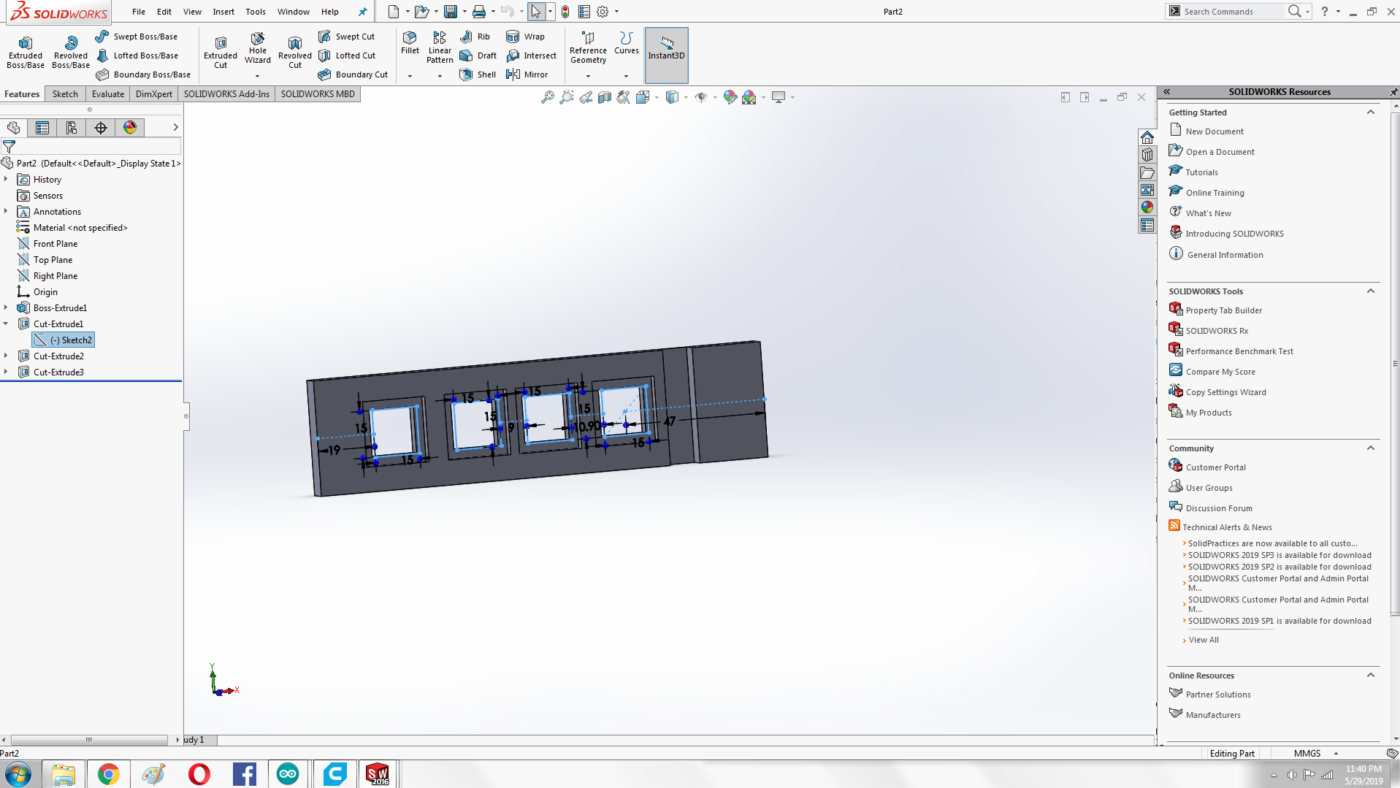The width and height of the screenshot is (1400, 788).
Task: Open the Windows Start menu
Action: click(18, 774)
